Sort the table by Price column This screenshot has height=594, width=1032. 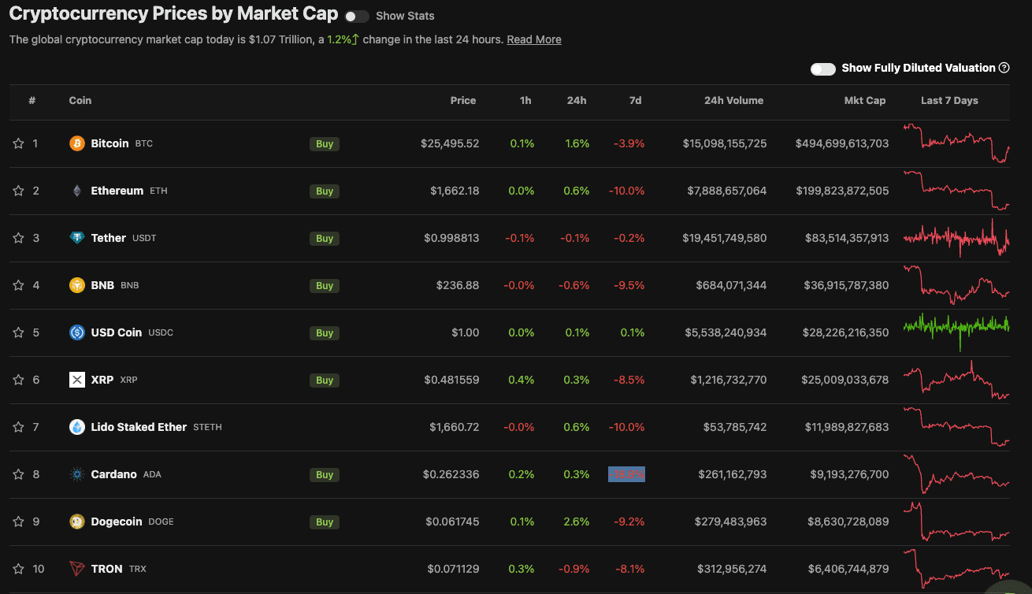point(462,100)
